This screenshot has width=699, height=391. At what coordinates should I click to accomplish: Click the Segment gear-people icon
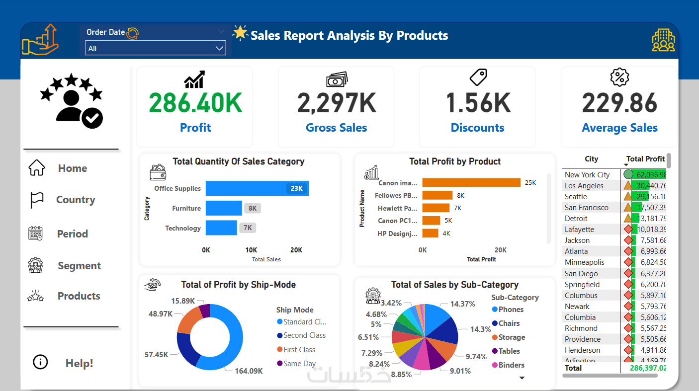coord(36,265)
